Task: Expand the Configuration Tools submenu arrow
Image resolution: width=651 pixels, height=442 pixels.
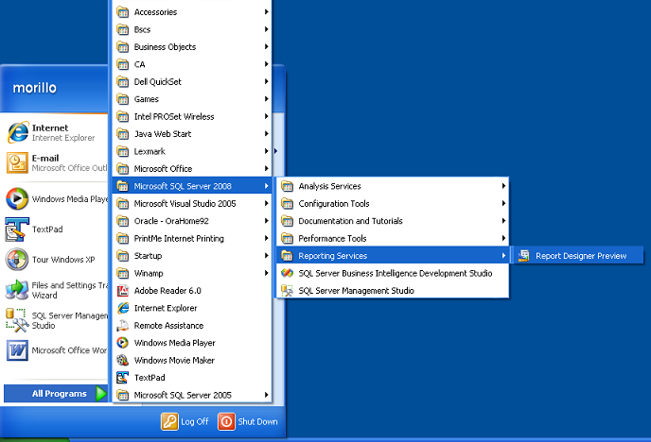Action: coord(503,203)
